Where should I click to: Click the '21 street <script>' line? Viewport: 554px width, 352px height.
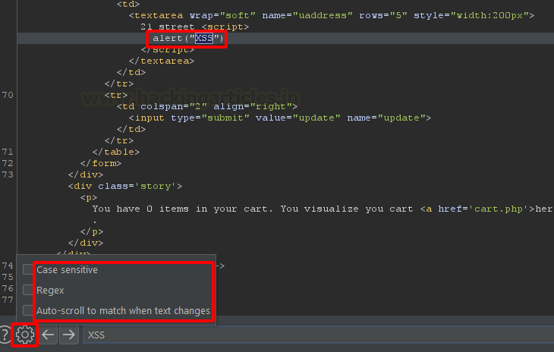click(195, 27)
